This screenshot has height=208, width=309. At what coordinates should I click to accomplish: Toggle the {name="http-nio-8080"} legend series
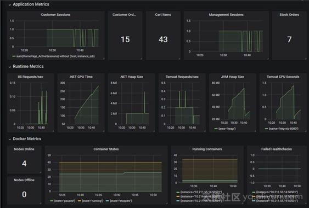coord(284,129)
